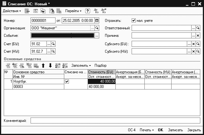Toggle the нал. учете checkbox
Screen dimensions: 204x135
134,20
